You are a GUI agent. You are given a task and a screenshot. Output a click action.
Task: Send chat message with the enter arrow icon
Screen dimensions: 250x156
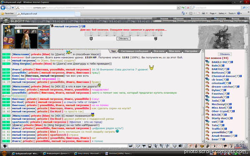[130, 146]
